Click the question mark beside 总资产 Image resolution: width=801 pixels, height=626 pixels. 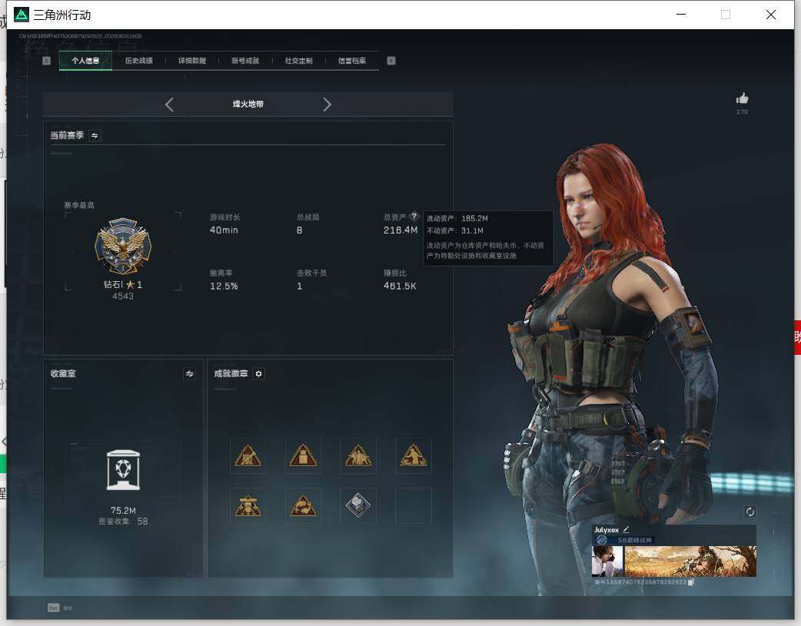pos(414,216)
